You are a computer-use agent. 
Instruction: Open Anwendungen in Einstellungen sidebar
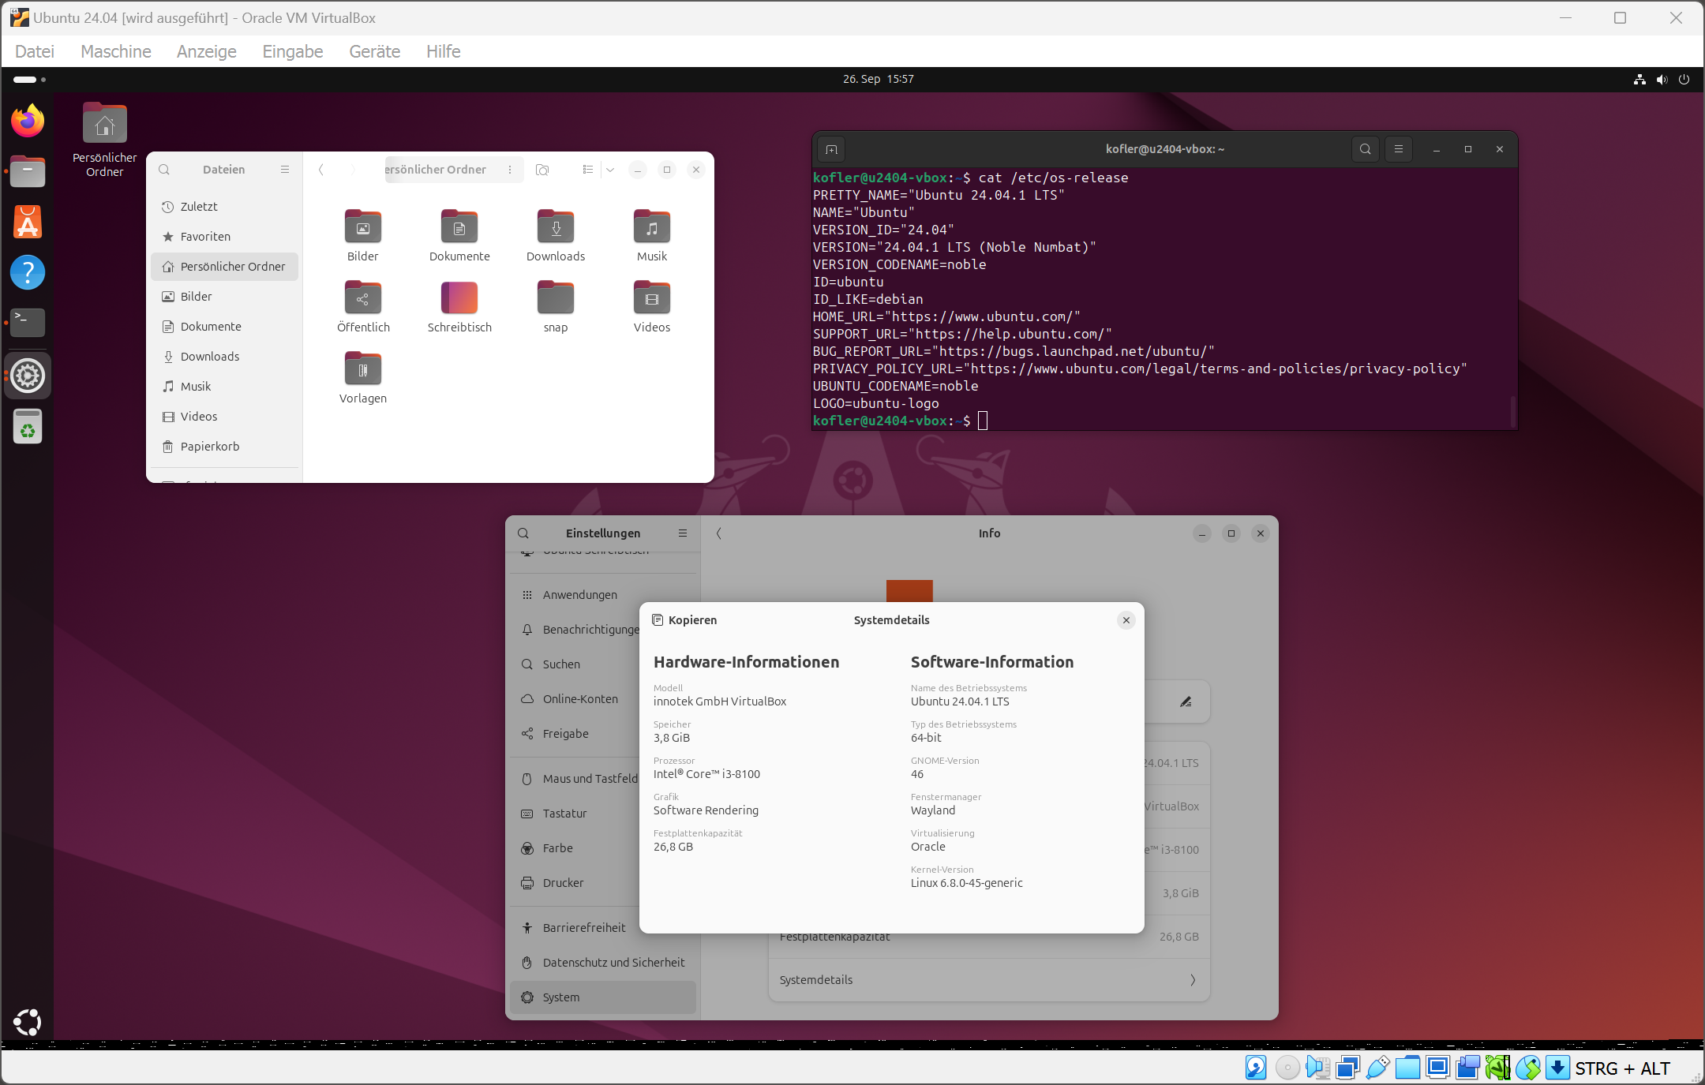coord(580,595)
